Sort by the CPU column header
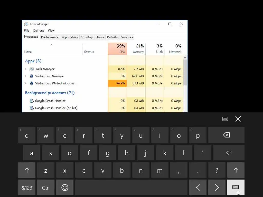The image size is (263, 197). click(117, 49)
